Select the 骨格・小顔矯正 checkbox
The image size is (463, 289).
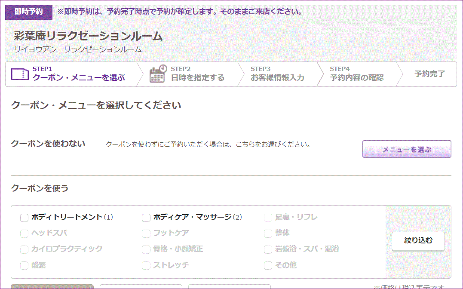click(x=146, y=249)
